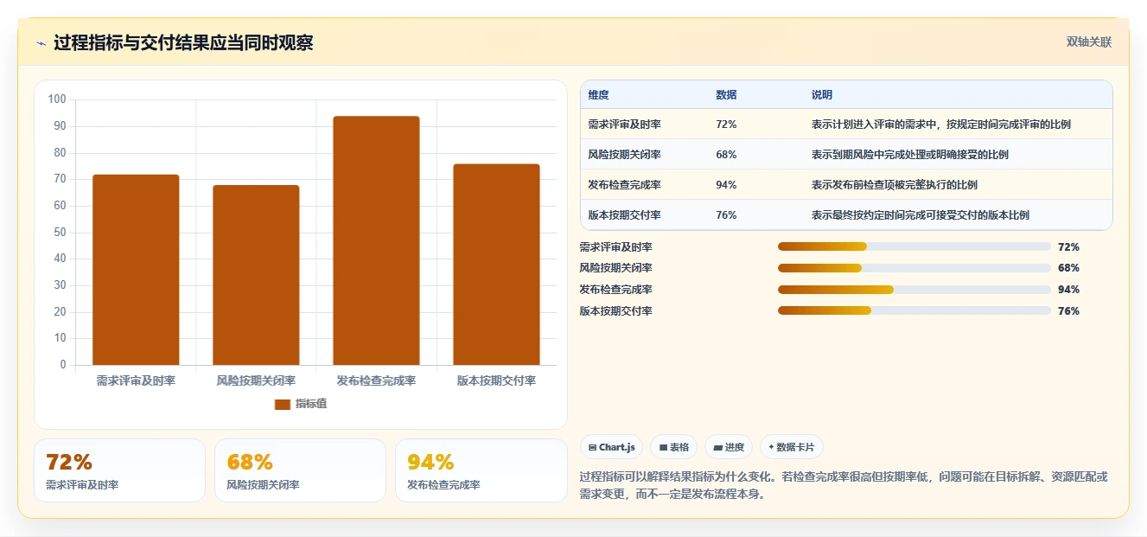
Task: Open the 94% 发布检查完成率 data card
Action: [481, 470]
